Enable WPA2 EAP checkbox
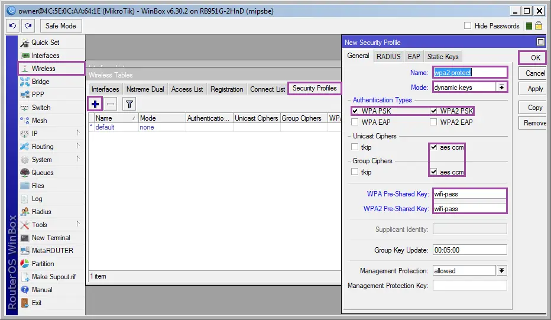The width and height of the screenshot is (551, 320). [433, 122]
